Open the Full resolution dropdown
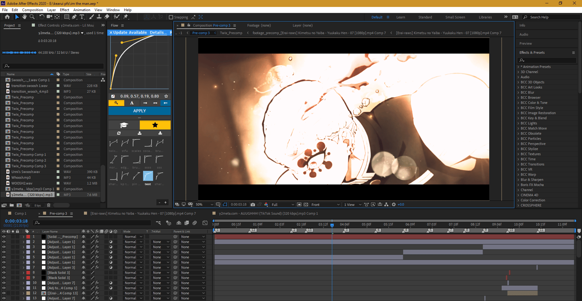 tap(282, 205)
